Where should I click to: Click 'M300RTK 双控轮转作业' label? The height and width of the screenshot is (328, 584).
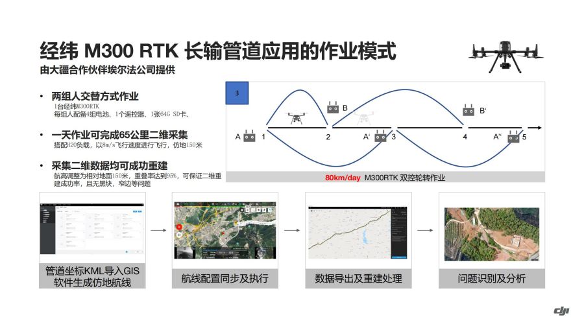pyautogui.click(x=405, y=178)
